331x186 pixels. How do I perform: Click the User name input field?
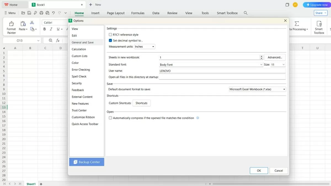222,71
